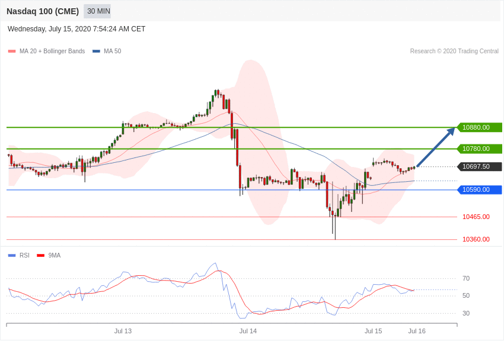504x341 pixels.
Task: Click the Nasdaq 100 (CME) title
Action: click(x=43, y=11)
